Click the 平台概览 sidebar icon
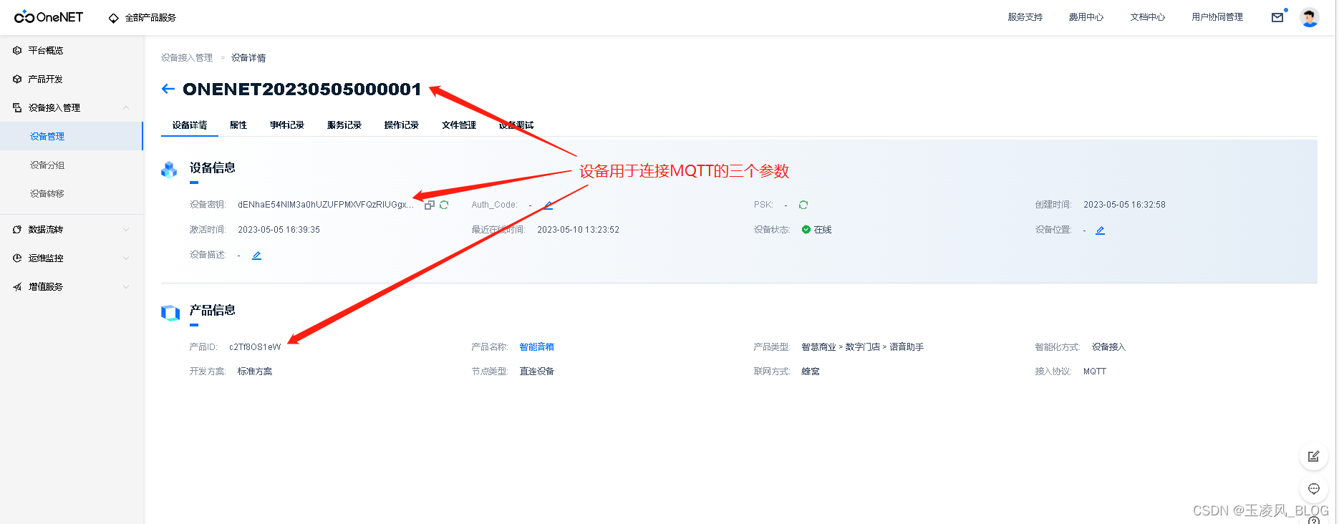 point(17,50)
